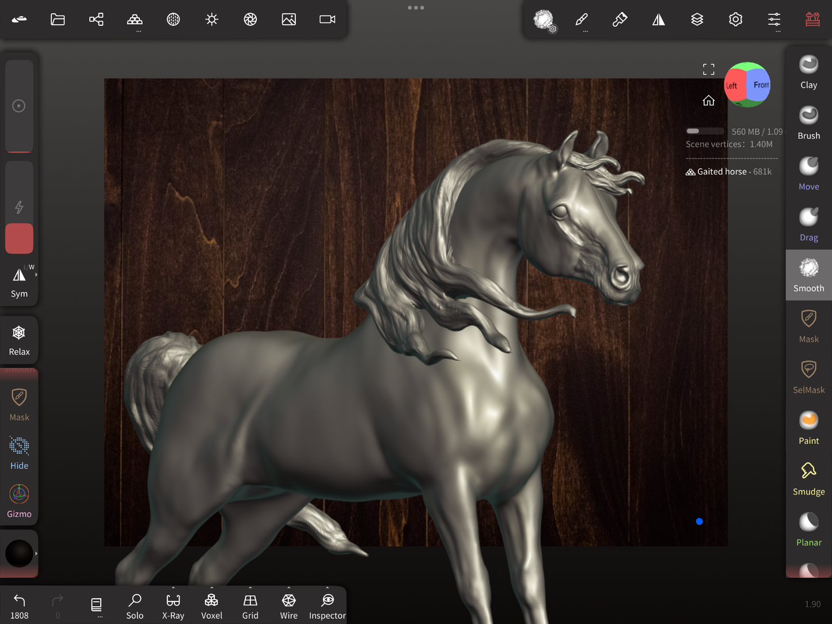Expand the top three-dots menu handle

point(416,7)
